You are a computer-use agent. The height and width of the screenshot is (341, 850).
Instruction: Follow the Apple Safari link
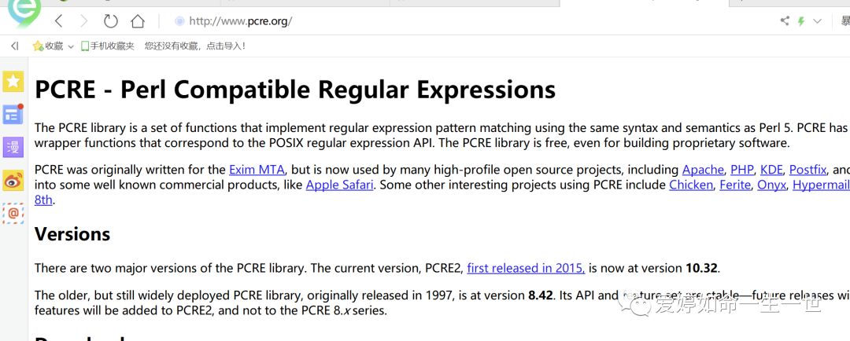point(340,185)
